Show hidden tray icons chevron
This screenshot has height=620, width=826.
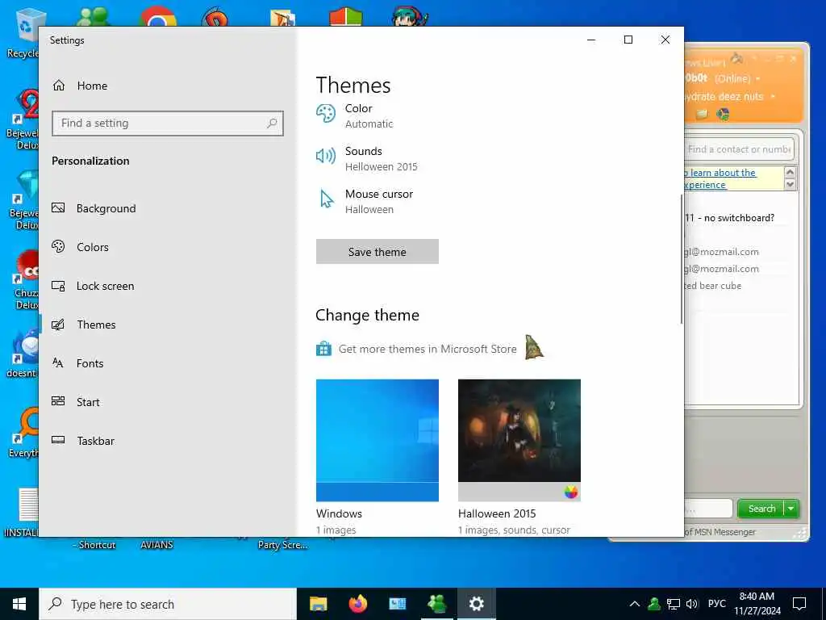[635, 604]
